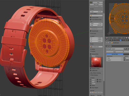Collapse the Mesh Display panel
This screenshot has height=96, width=129.
point(91,75)
